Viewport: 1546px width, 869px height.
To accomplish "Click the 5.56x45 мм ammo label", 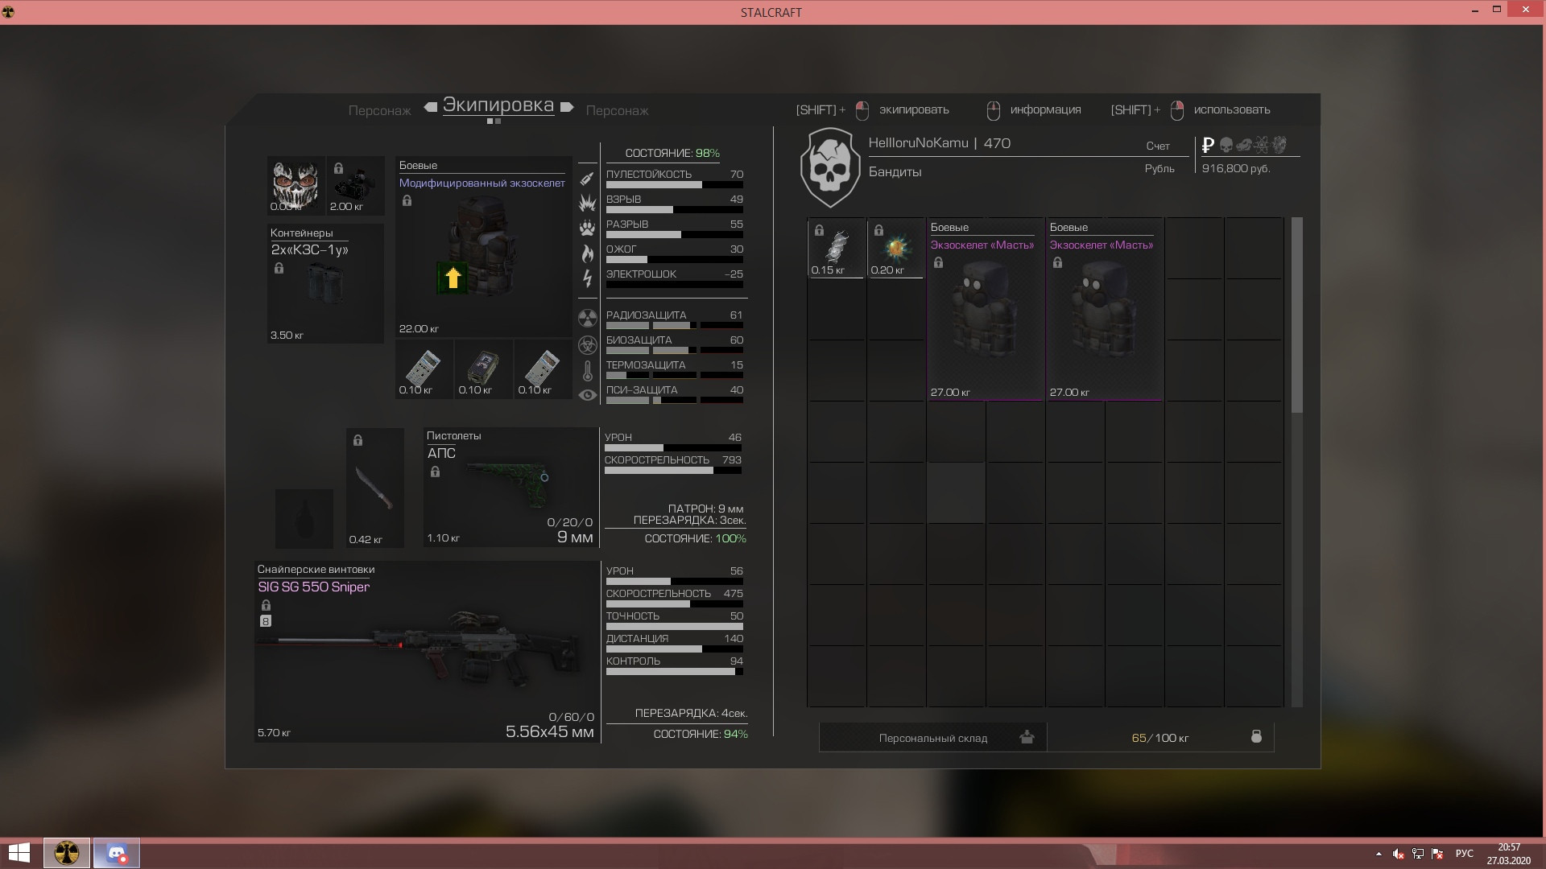I will pyautogui.click(x=549, y=731).
